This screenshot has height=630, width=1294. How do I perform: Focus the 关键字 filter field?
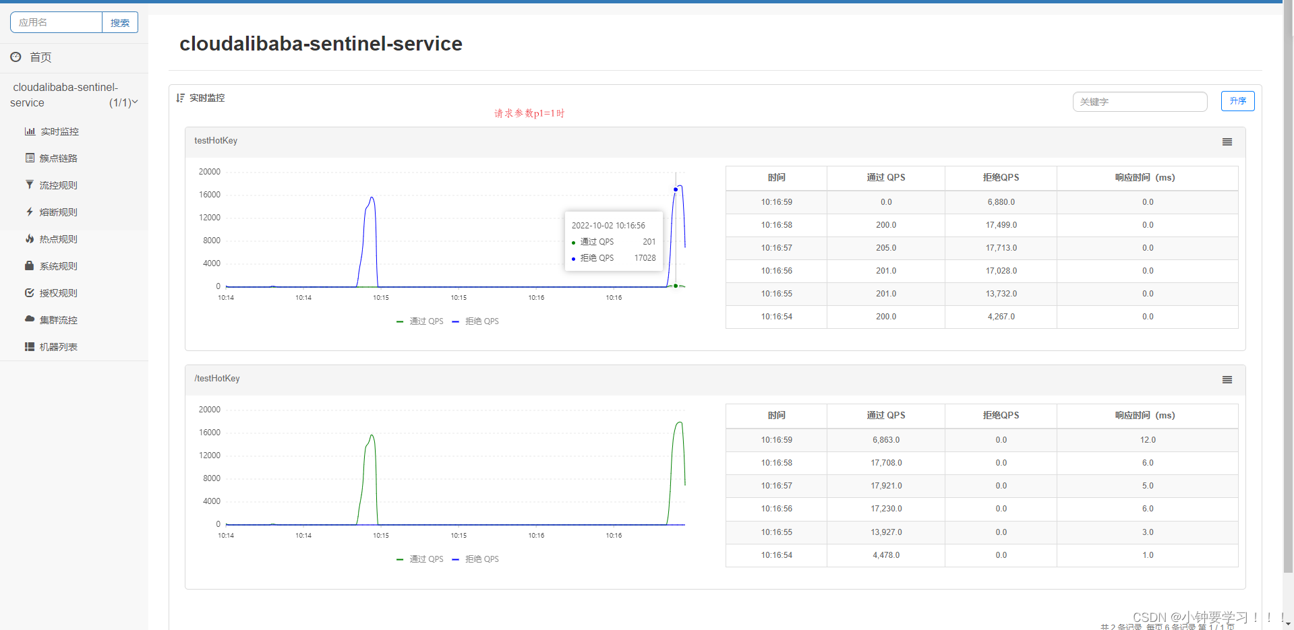[1140, 102]
